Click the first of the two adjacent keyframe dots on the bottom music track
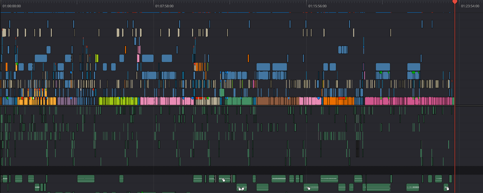 239,189
